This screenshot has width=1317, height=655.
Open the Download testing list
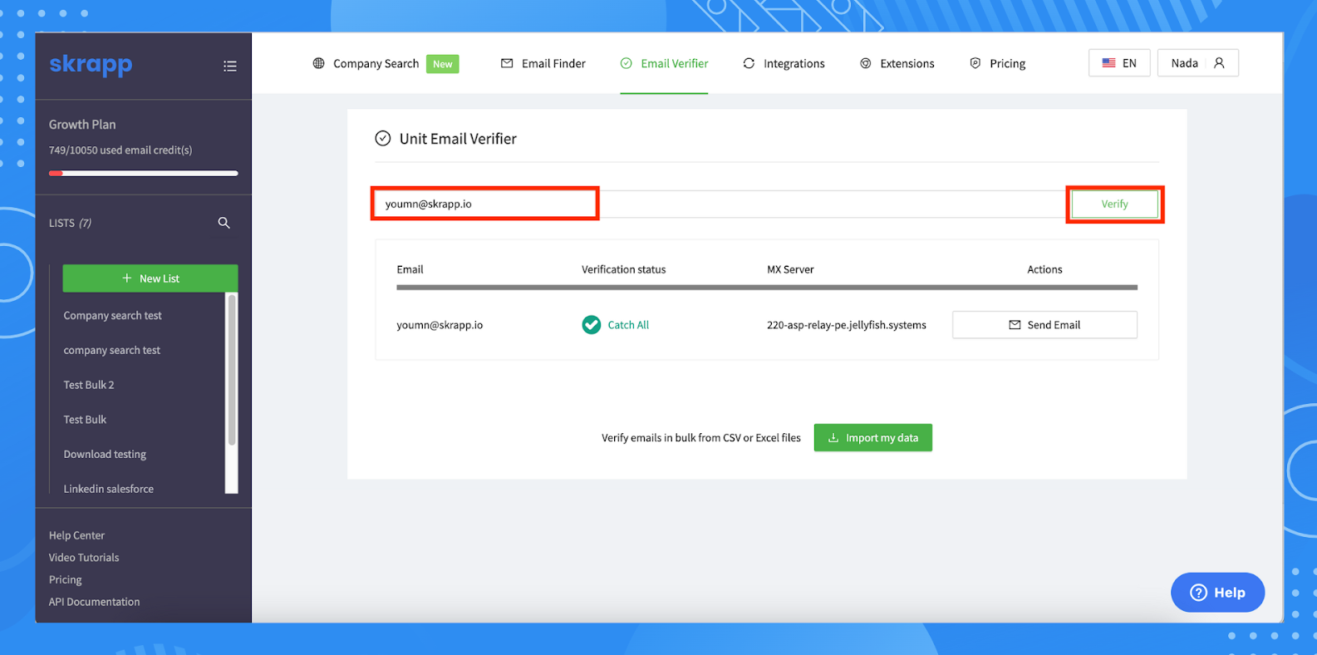pyautogui.click(x=105, y=455)
